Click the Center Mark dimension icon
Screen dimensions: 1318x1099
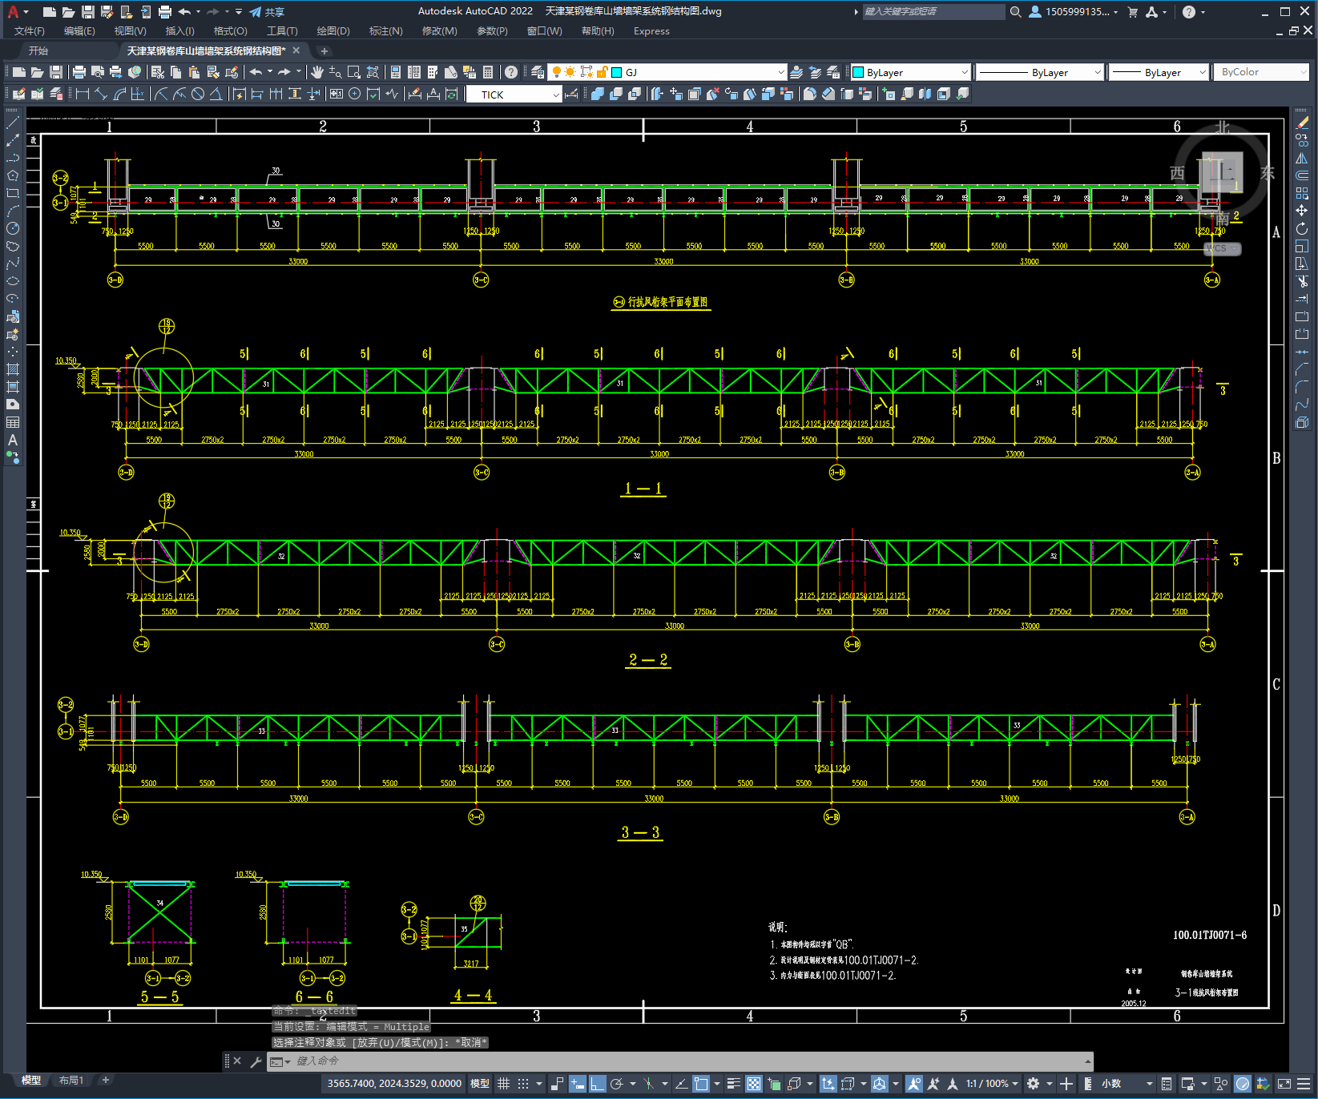(355, 94)
